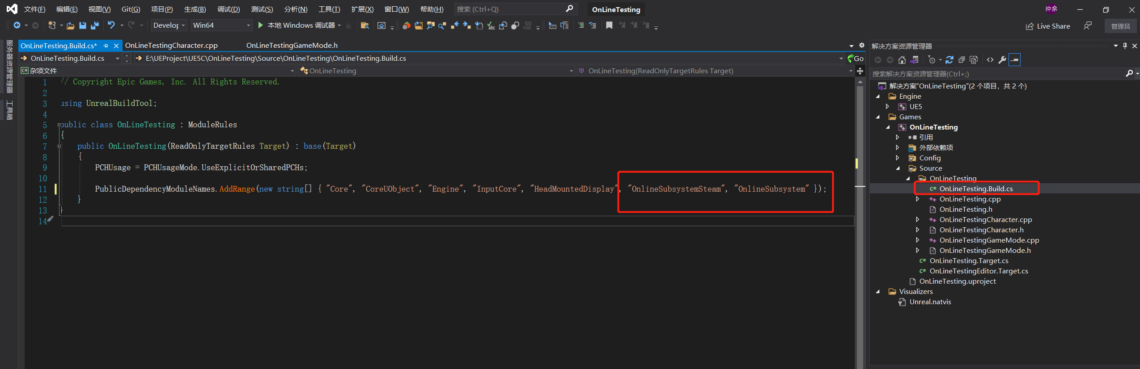Click the bookmark icon in the toolbar
Screen dimensions: 1140x369
609,25
